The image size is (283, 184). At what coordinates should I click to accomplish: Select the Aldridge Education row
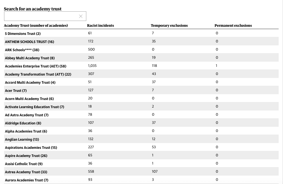tap(141, 123)
